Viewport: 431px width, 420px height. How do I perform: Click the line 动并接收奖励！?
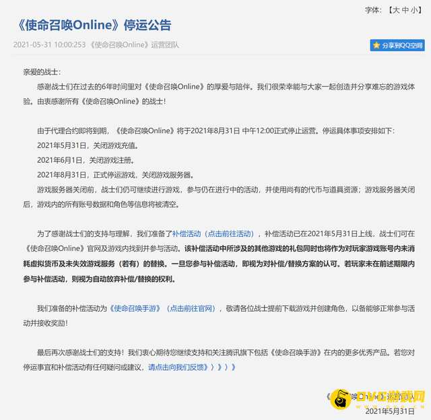45,323
